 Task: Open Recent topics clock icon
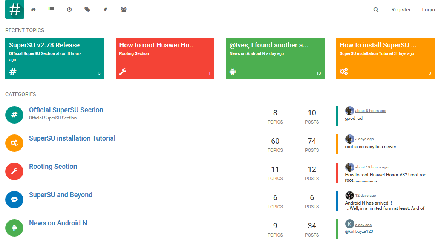[x=69, y=10]
